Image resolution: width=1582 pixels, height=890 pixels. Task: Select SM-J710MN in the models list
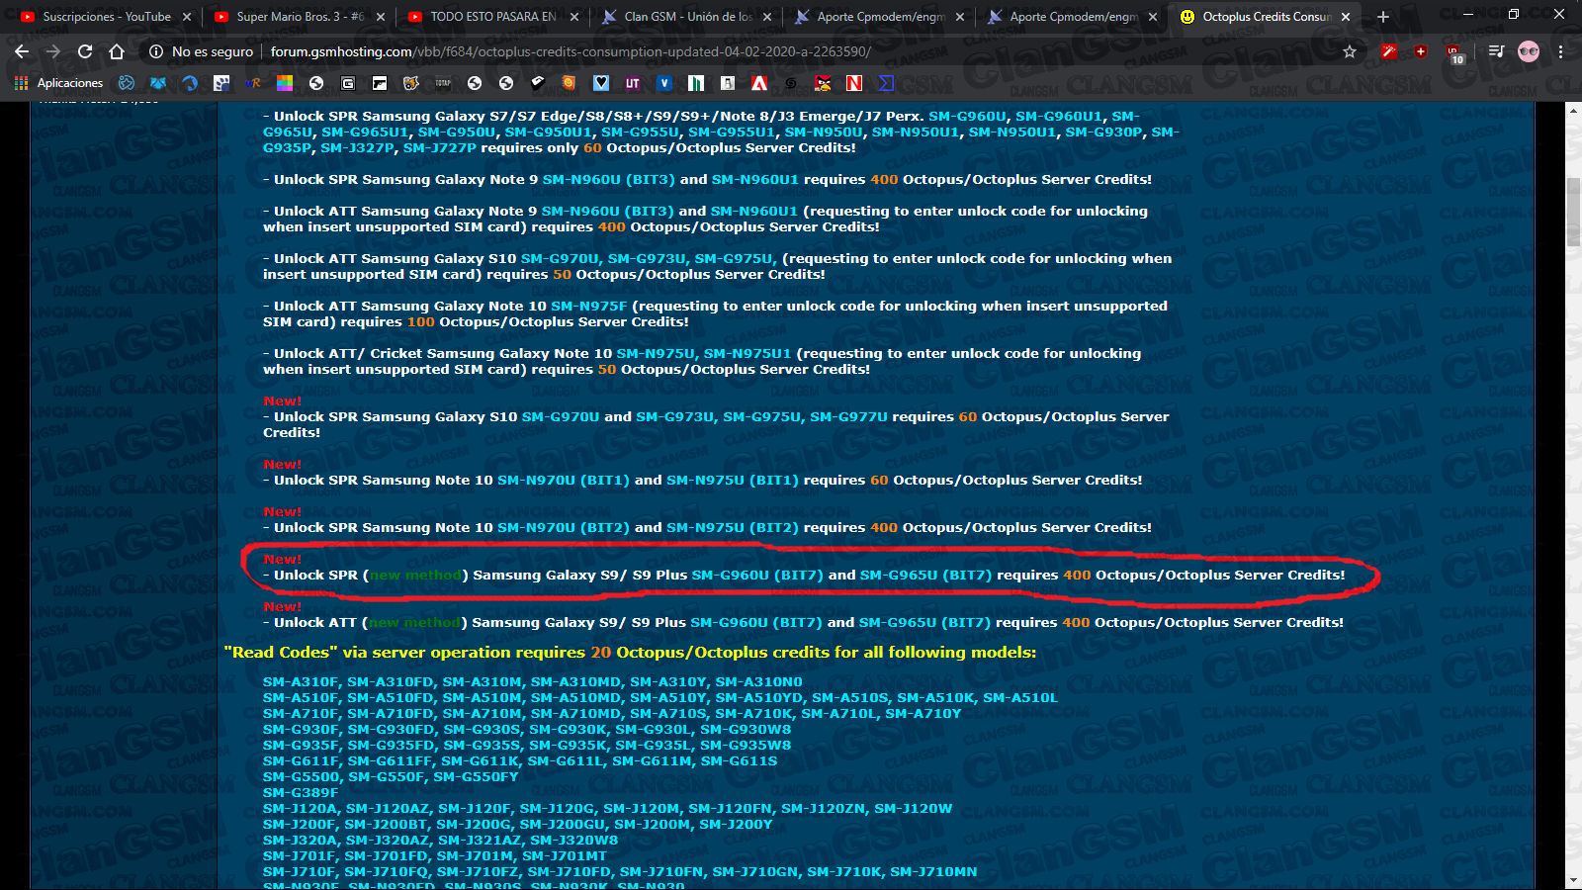tap(933, 872)
